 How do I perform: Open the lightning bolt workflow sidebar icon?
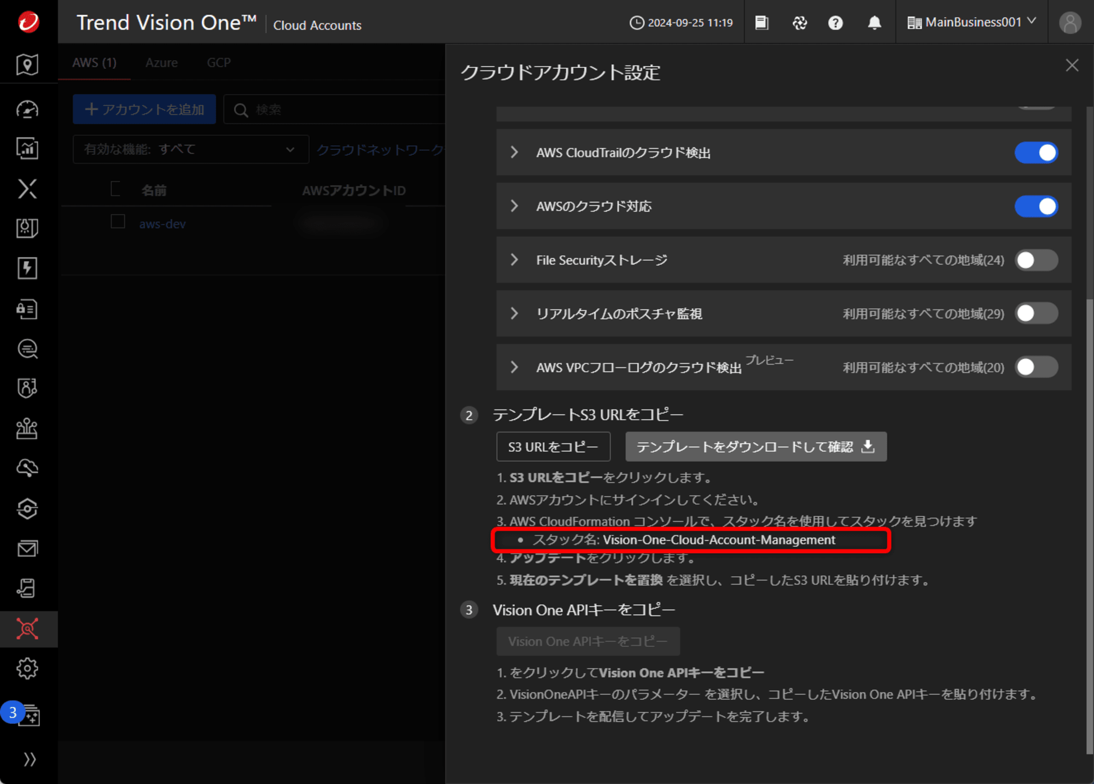tap(27, 268)
